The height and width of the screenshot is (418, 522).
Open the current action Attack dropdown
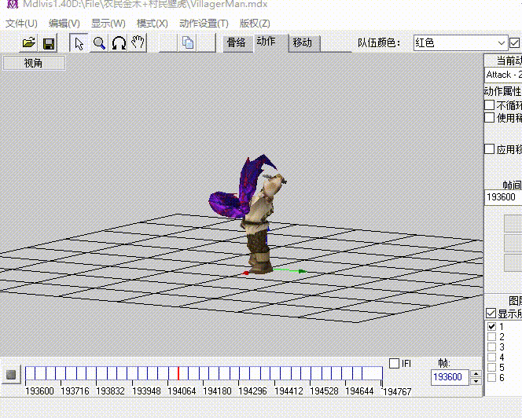(503, 75)
